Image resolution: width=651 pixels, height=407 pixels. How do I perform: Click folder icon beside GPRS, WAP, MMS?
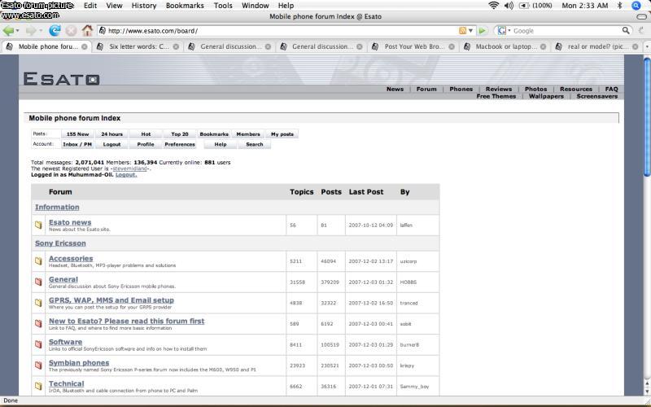pos(38,303)
